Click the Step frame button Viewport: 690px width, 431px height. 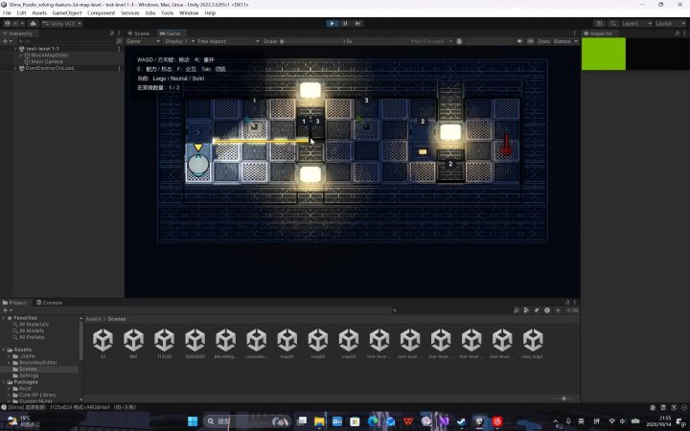357,23
